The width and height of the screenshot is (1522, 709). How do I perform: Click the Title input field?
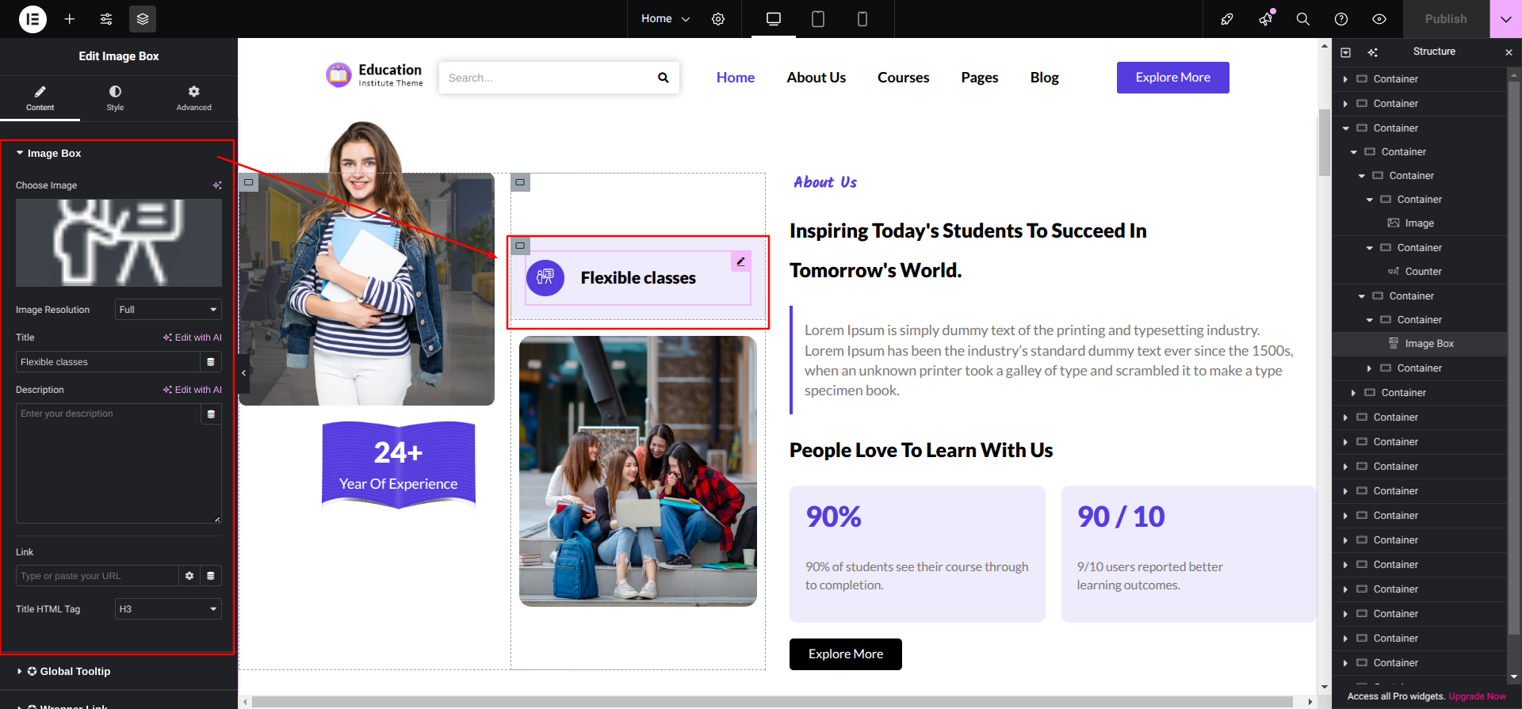(x=108, y=362)
